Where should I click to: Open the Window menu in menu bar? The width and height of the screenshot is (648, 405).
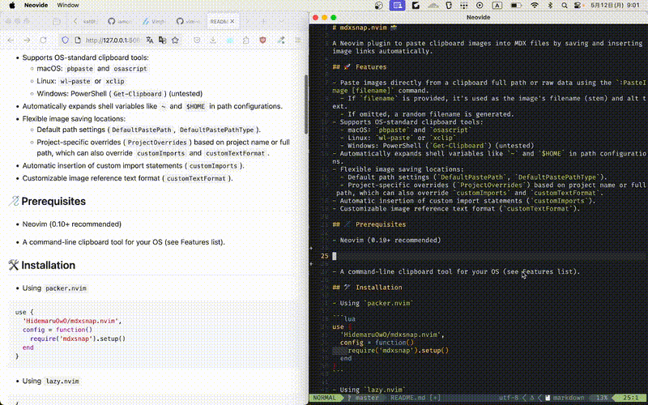pyautogui.click(x=68, y=5)
